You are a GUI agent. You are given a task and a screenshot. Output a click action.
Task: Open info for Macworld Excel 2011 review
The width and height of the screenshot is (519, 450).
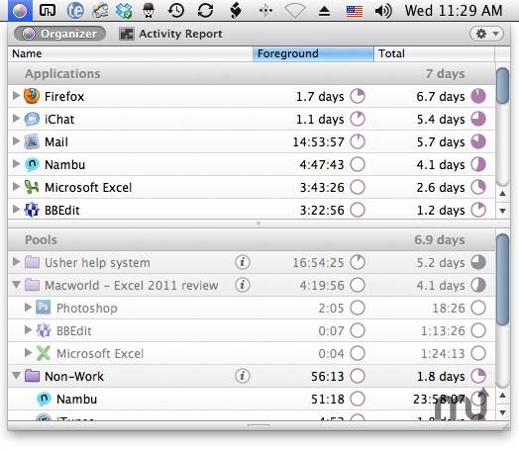click(x=243, y=285)
